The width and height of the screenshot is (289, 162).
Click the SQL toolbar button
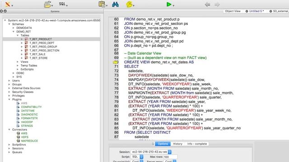coord(62,4)
